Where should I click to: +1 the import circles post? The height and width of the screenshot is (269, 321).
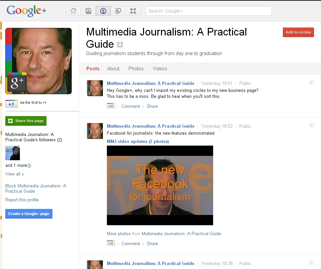[x=111, y=106]
